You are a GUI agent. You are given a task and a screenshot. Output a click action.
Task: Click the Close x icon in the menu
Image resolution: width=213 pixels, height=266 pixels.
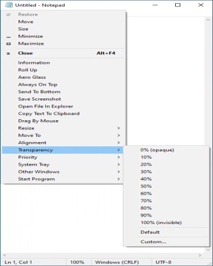click(x=9, y=53)
